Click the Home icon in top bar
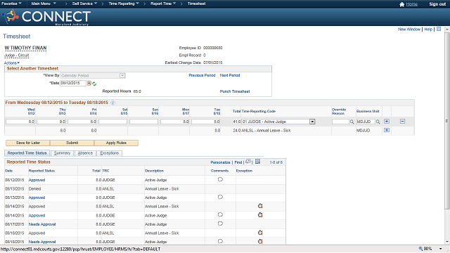 coord(401,4)
